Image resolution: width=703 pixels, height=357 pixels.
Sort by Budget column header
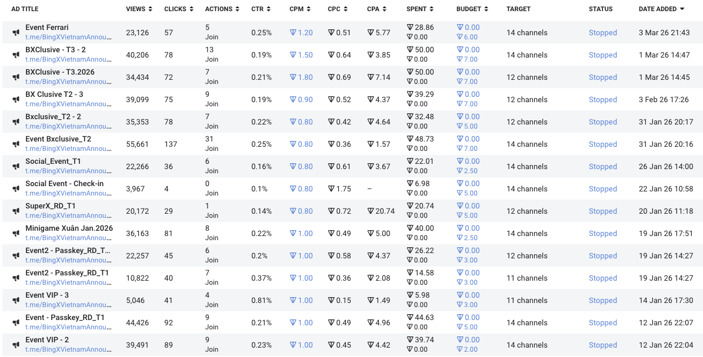(472, 9)
